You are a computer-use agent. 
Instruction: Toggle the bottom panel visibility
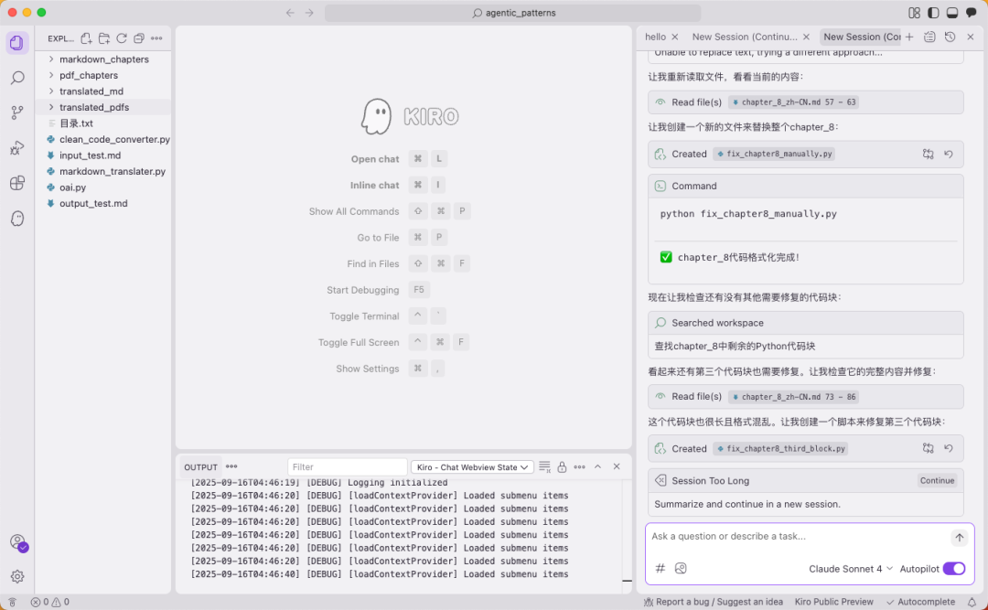[952, 13]
